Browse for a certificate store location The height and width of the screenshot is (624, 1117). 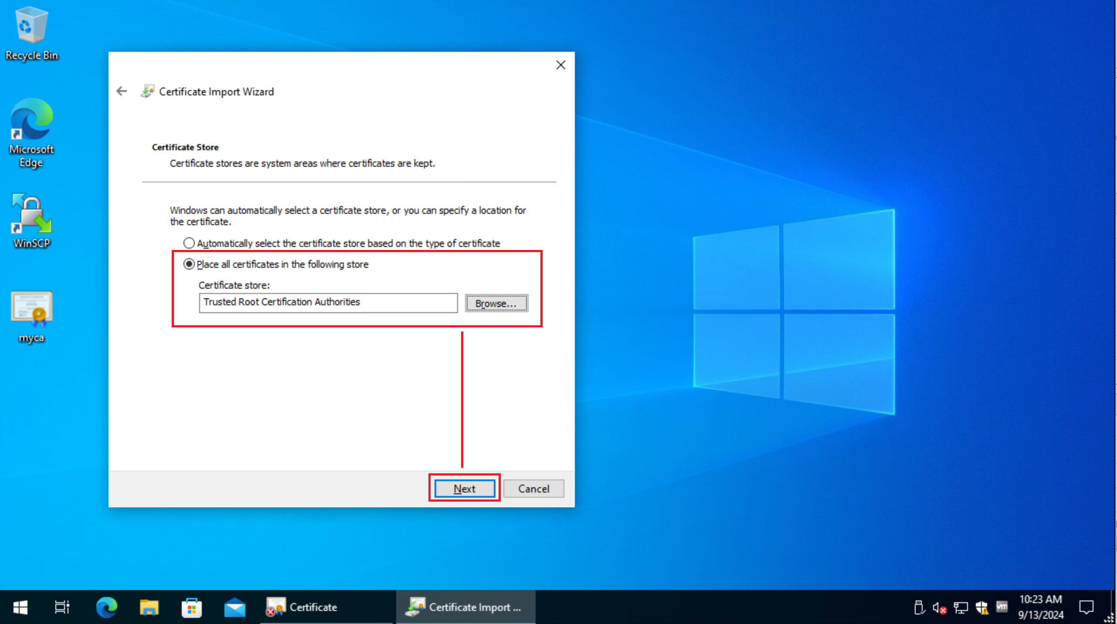496,303
